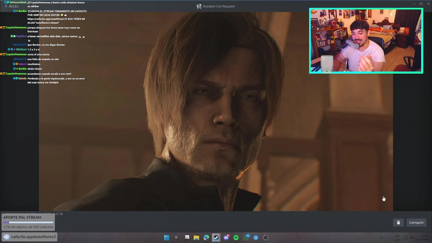Open the cafecito.app/ezeeflores3 link label
This screenshot has width=432, height=243.
pos(33,237)
